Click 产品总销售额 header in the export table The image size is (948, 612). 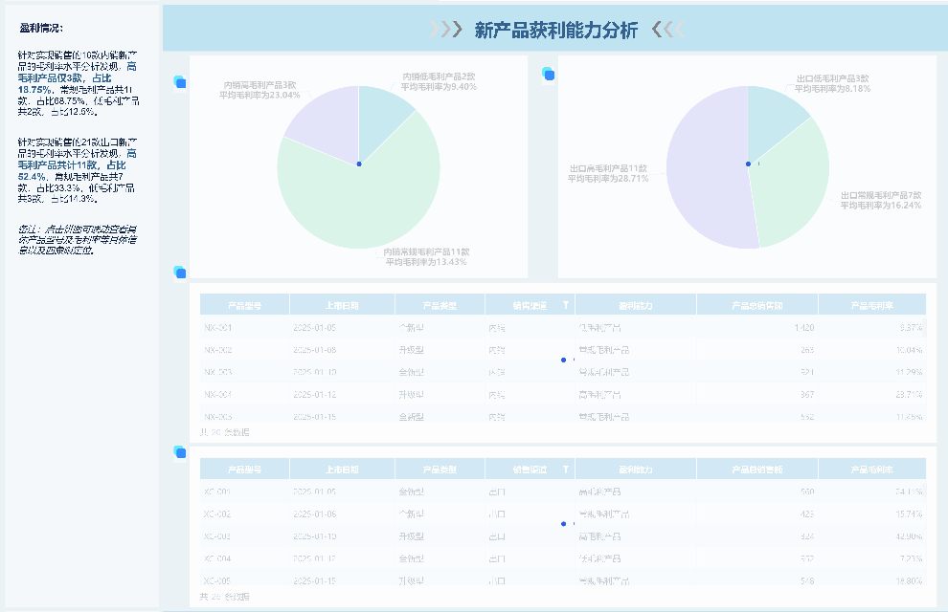tap(756, 470)
